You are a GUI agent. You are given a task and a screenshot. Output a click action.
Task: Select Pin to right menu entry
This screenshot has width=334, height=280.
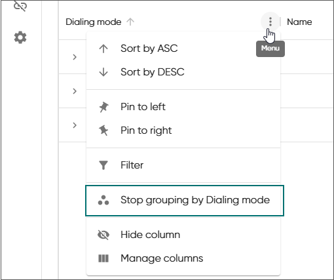(x=183, y=130)
